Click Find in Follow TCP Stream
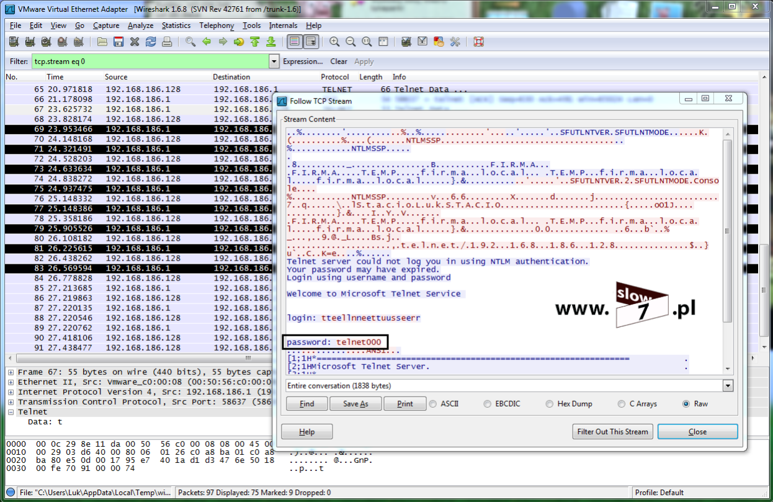The height and width of the screenshot is (502, 773). point(306,404)
